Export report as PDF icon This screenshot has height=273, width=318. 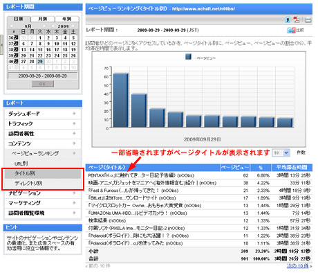pos(297,19)
